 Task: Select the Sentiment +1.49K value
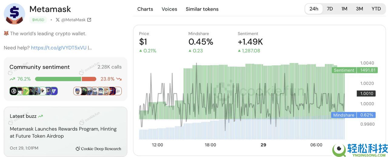250,42
